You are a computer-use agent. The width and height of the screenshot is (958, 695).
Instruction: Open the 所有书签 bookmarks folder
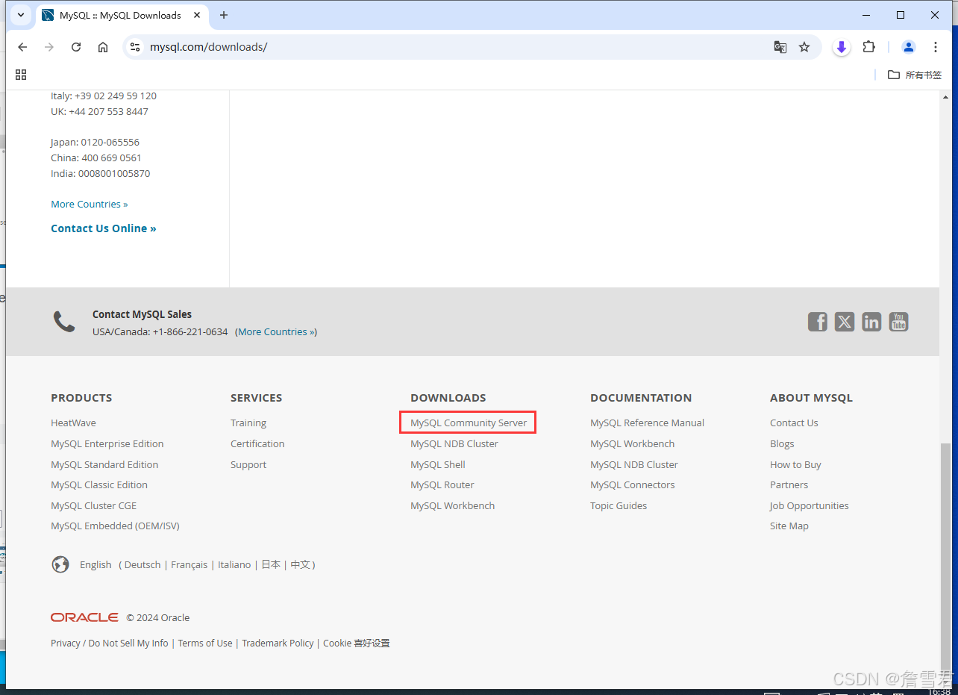[915, 75]
